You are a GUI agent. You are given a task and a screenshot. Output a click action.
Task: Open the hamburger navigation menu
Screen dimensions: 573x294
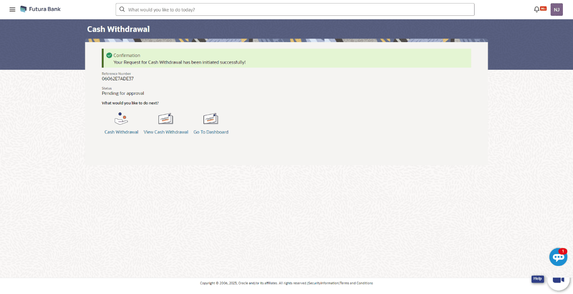tap(12, 9)
